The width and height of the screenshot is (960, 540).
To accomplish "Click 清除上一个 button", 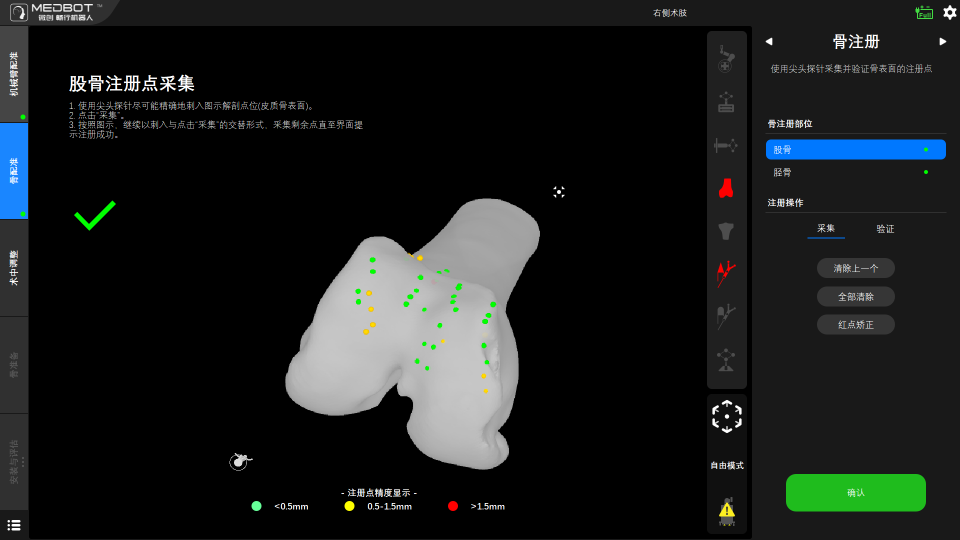I will [x=855, y=268].
